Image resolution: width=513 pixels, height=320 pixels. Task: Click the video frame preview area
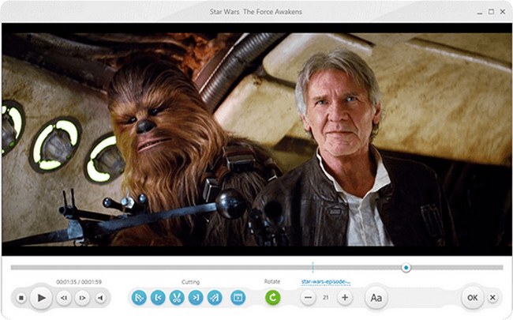(256, 139)
